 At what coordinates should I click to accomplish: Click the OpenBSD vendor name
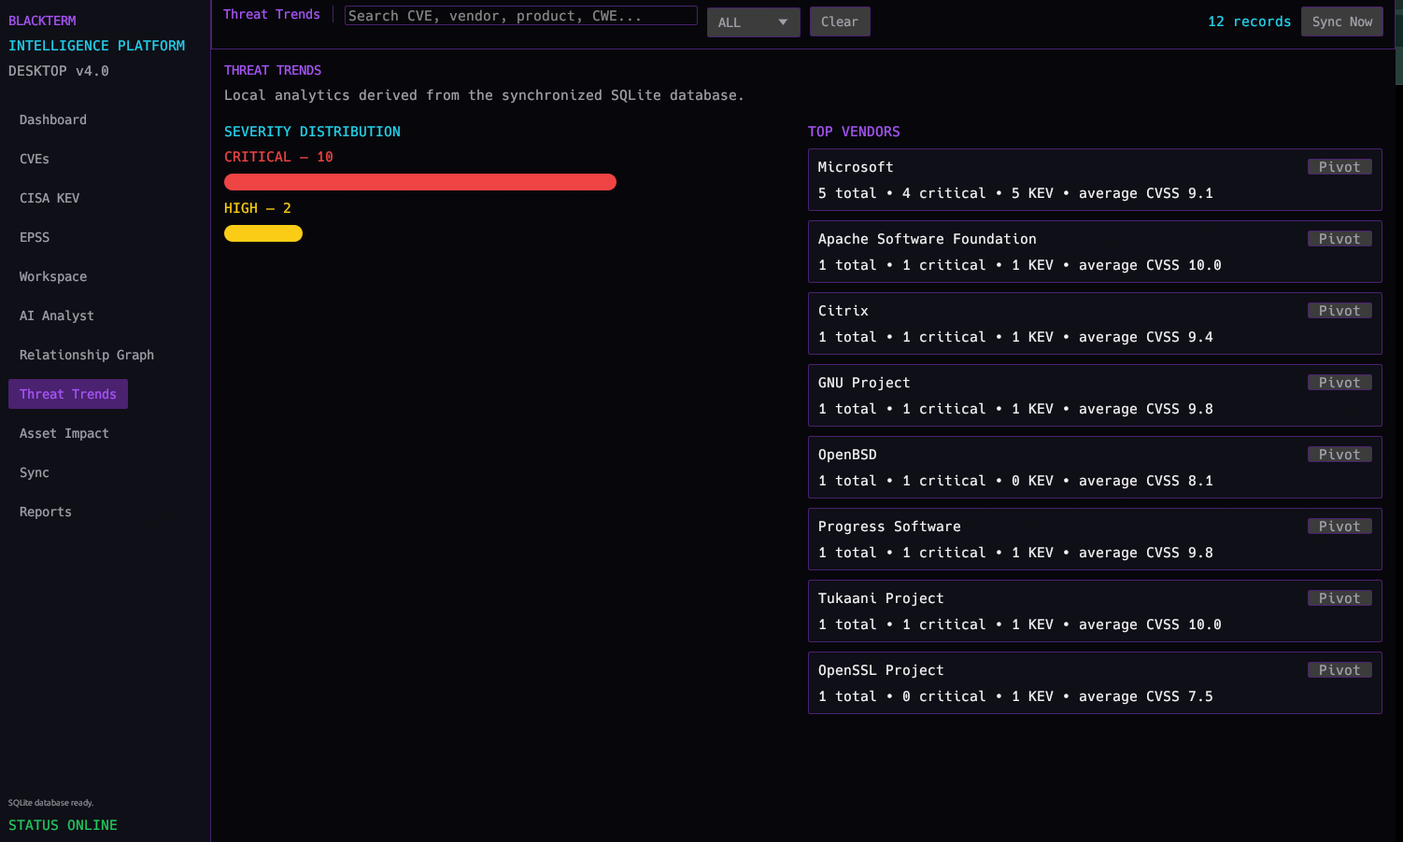(x=847, y=455)
